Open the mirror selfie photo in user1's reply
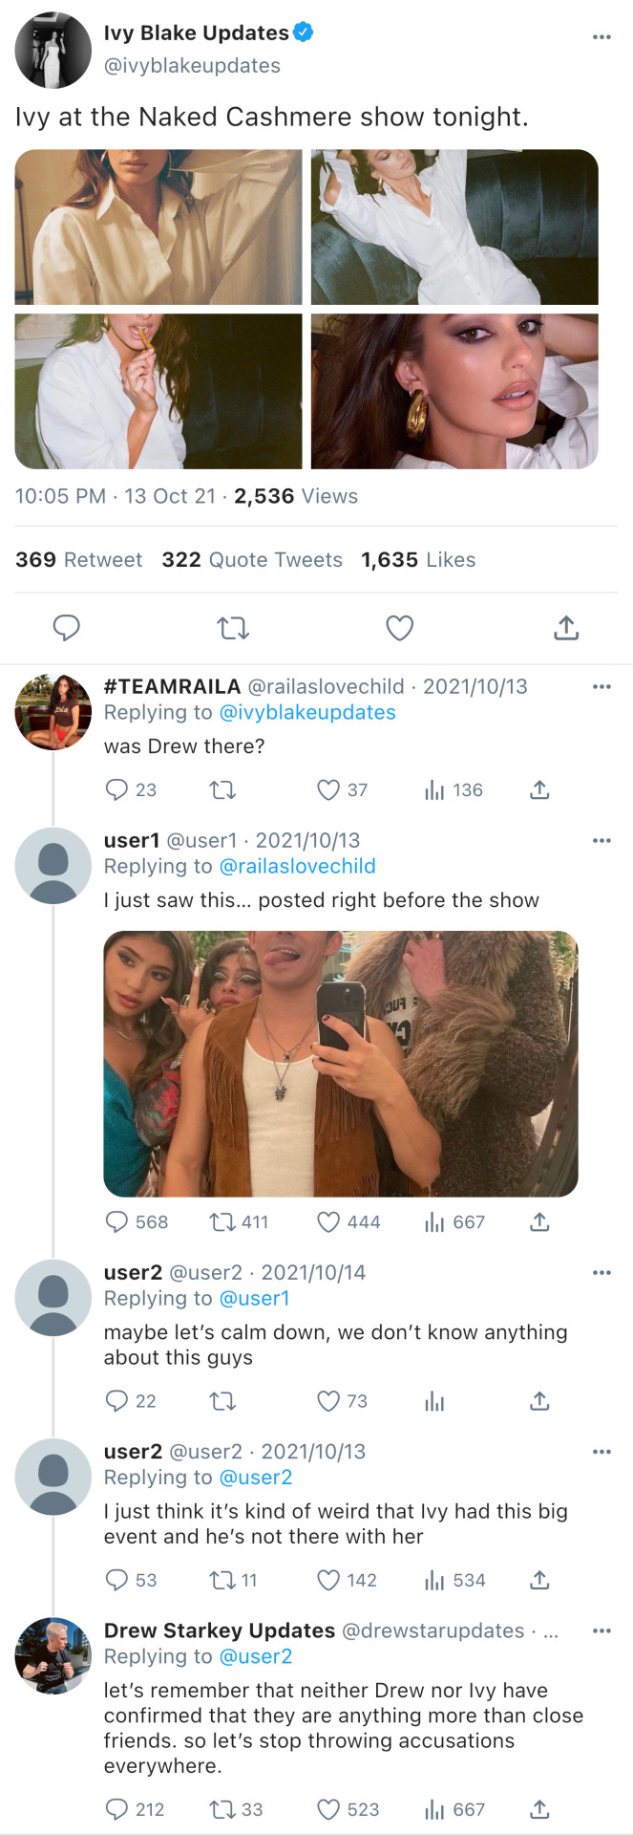 coord(341,1064)
